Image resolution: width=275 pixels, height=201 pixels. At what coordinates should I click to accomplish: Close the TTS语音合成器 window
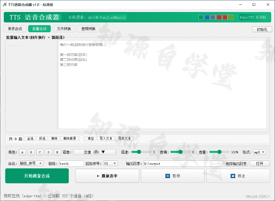[268, 4]
